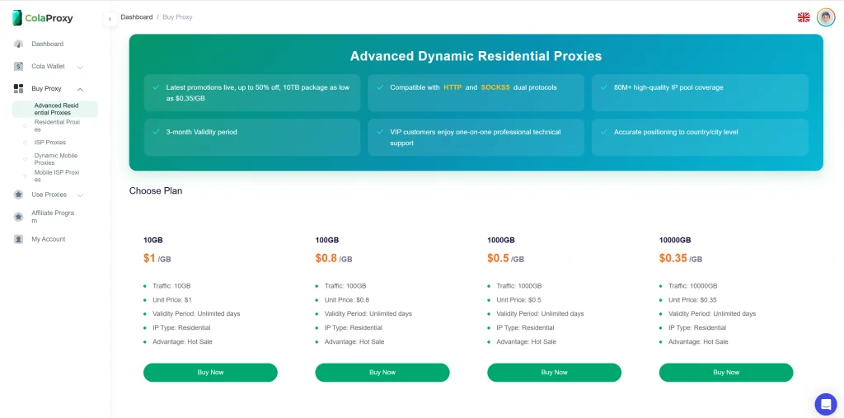Buy the 10000GB plan
The height and width of the screenshot is (418, 844).
(725, 373)
